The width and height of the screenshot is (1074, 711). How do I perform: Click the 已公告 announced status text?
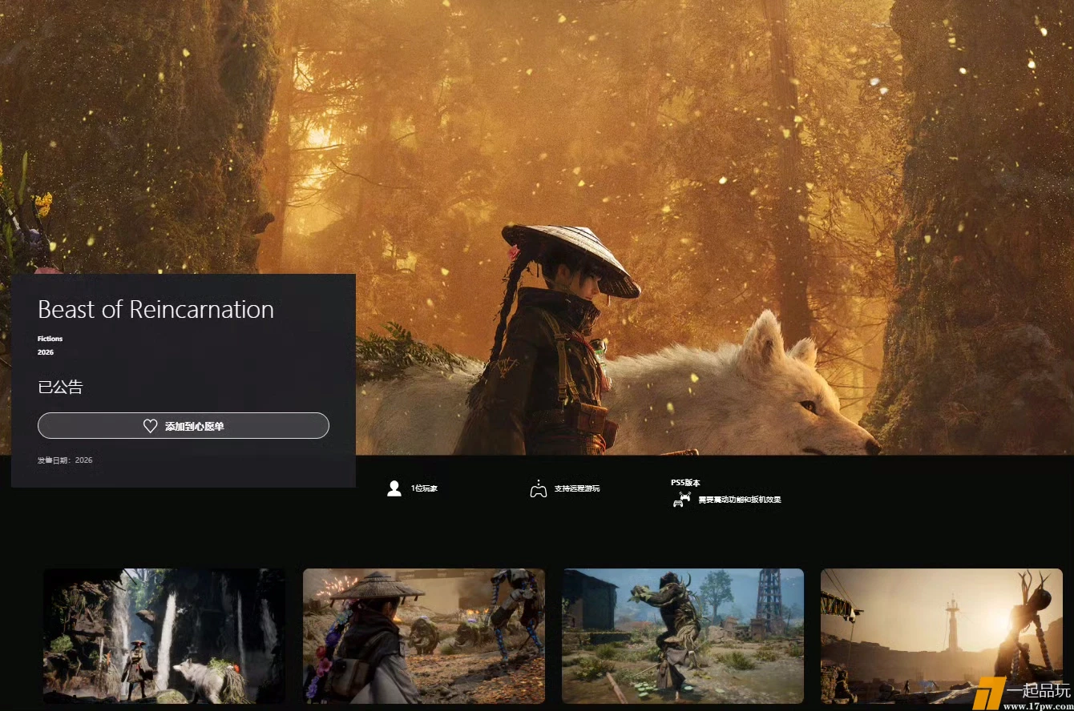[60, 388]
